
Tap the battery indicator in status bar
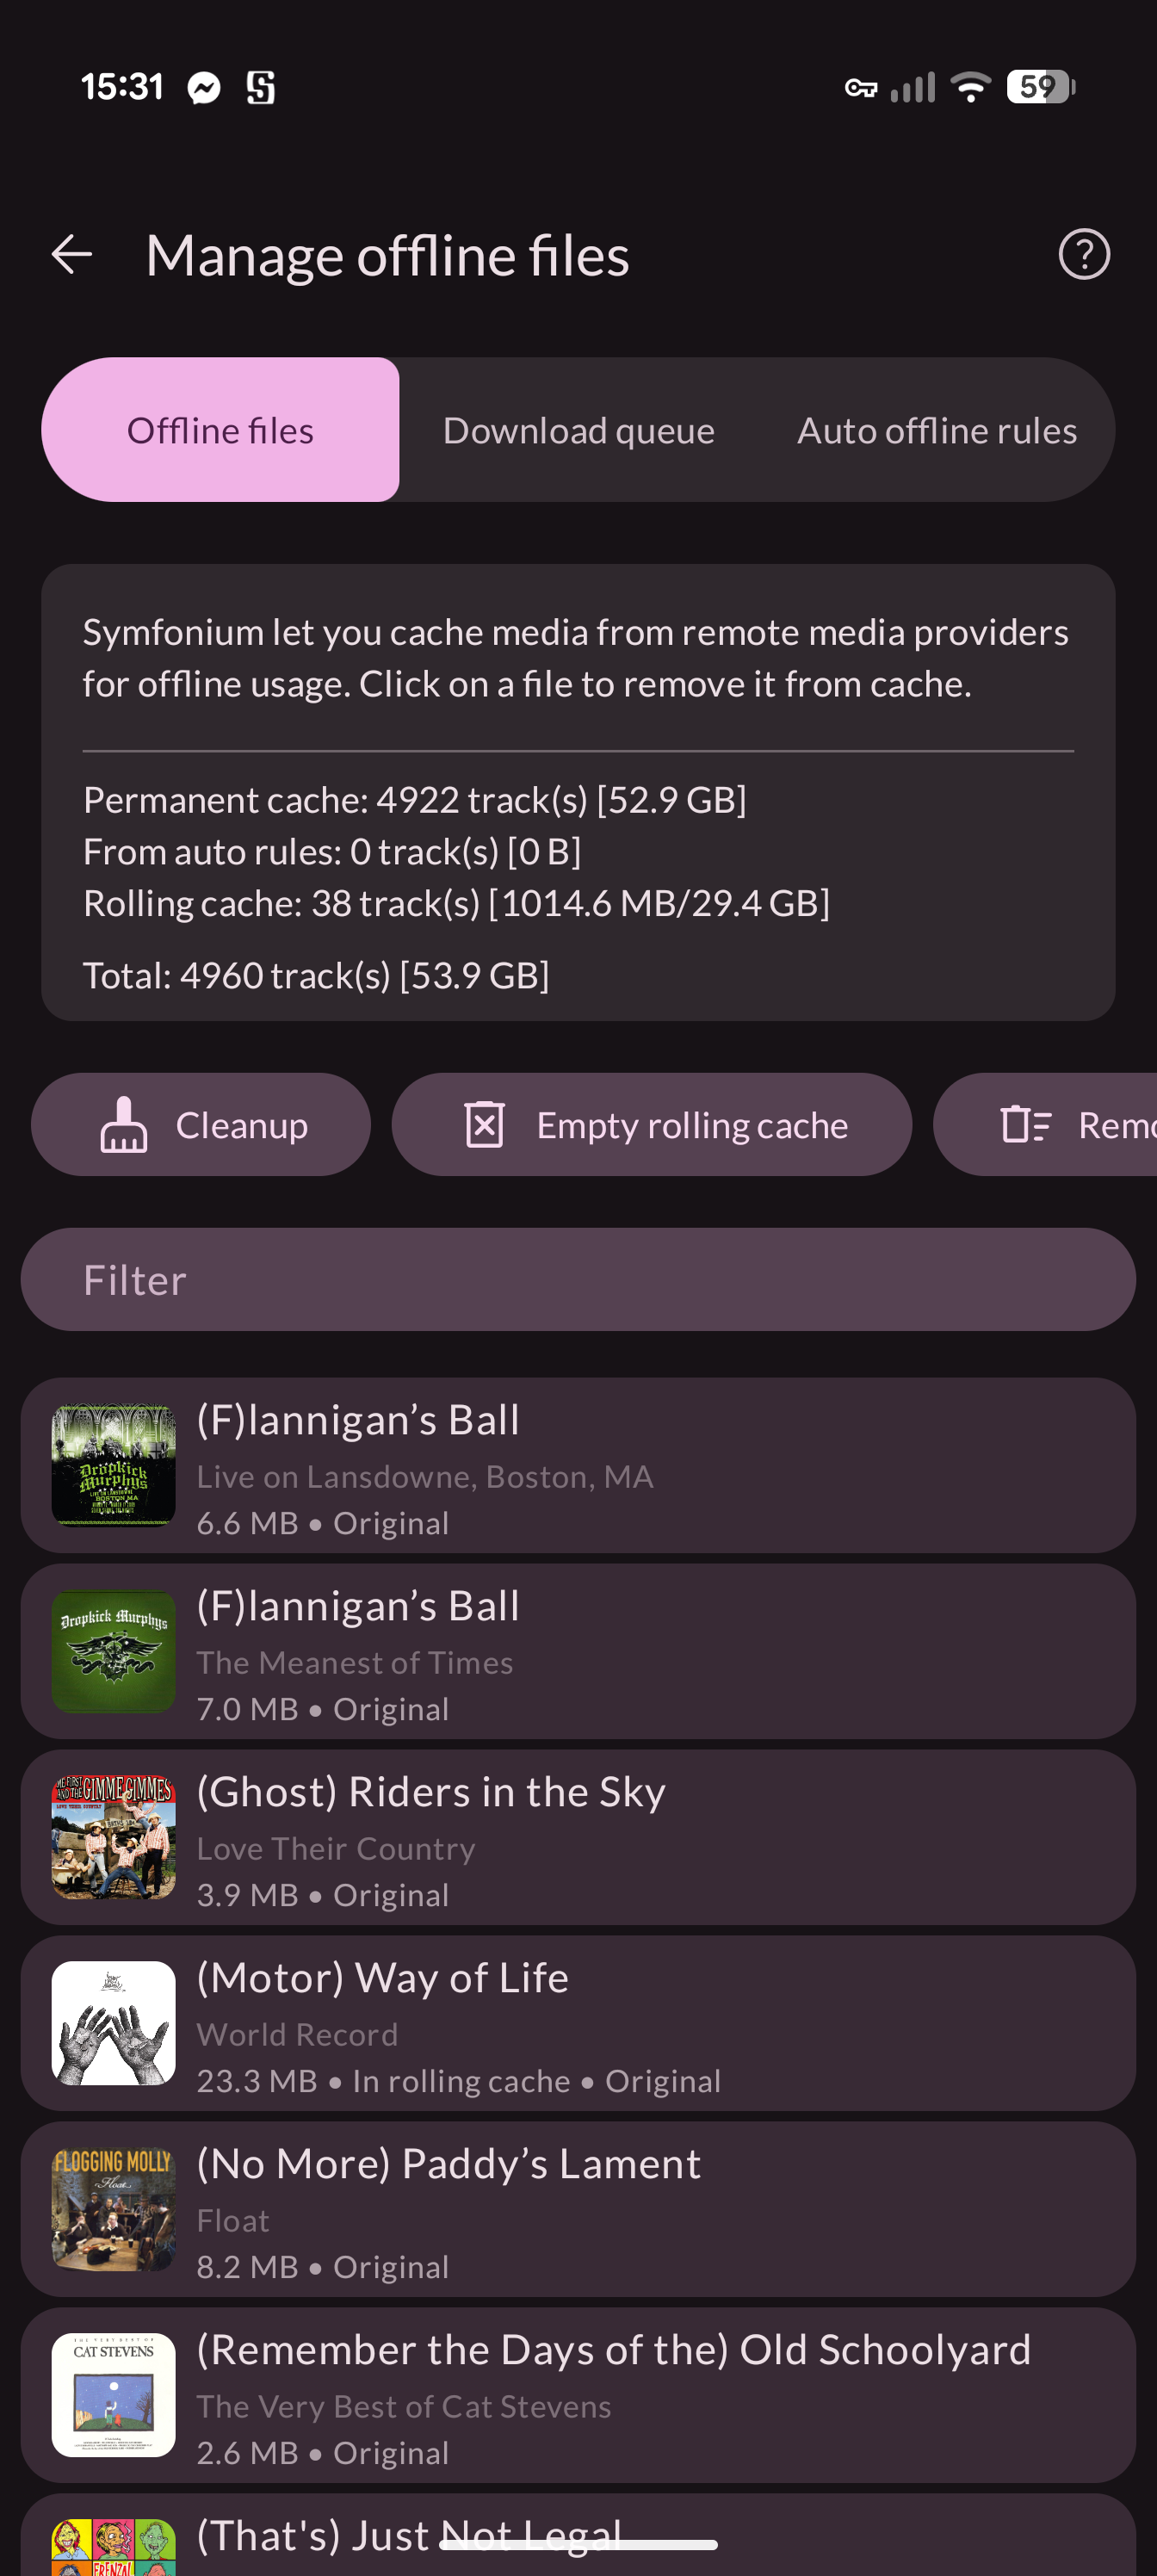tap(1040, 87)
